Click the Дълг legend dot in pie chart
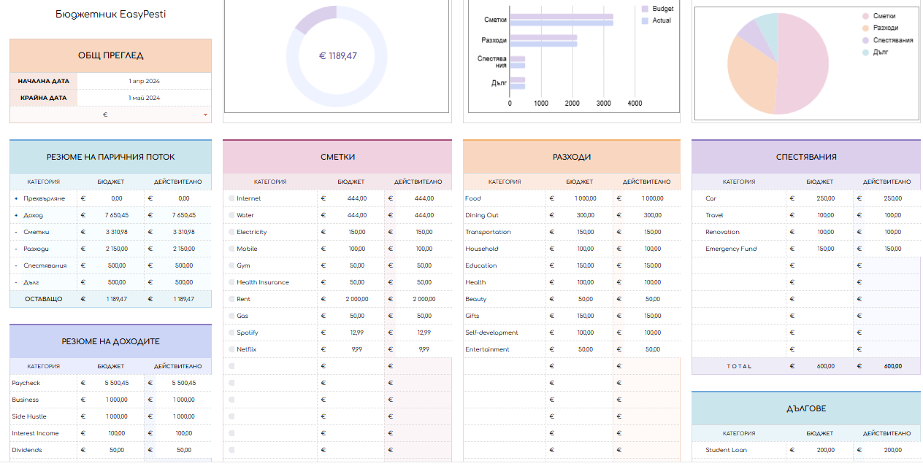Viewport: 923px width, 466px height. click(865, 52)
